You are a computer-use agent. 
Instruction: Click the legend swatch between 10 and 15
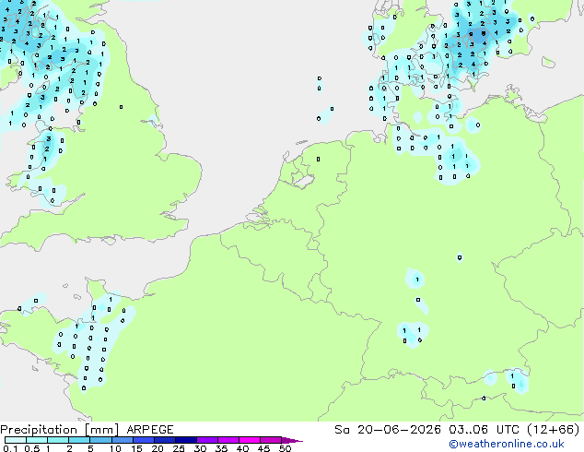point(122,440)
